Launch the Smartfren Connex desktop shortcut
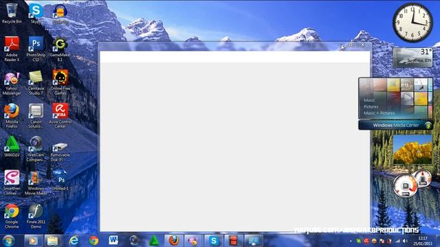The width and height of the screenshot is (440, 247). [x=12, y=183]
